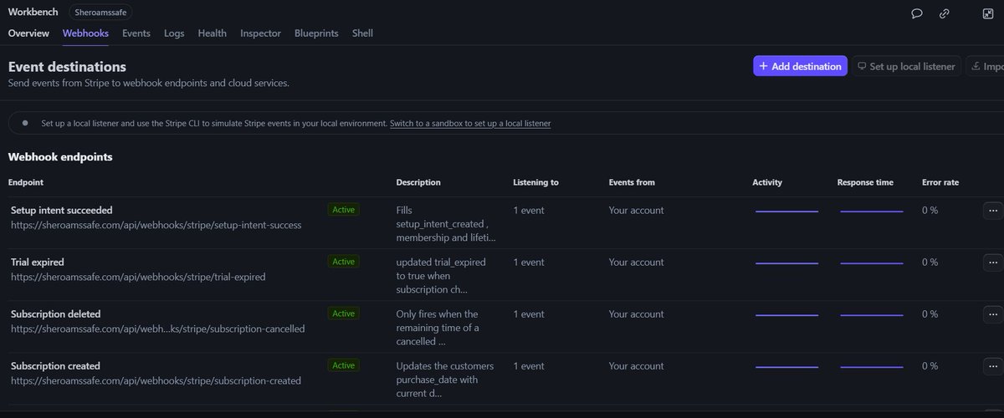Open more options for Trial expired row
Viewport: 1004px width, 418px height.
993,263
